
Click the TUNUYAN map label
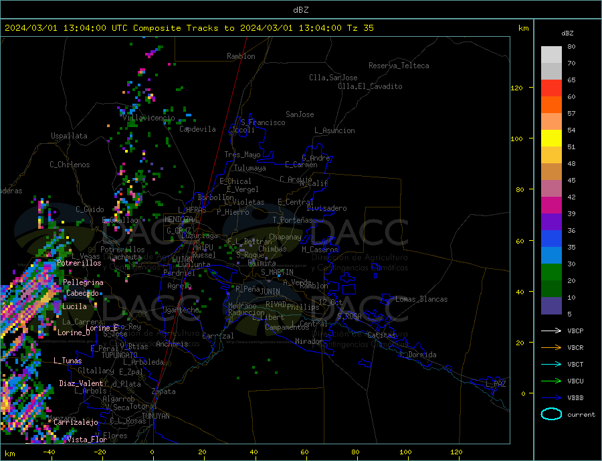tap(155, 416)
